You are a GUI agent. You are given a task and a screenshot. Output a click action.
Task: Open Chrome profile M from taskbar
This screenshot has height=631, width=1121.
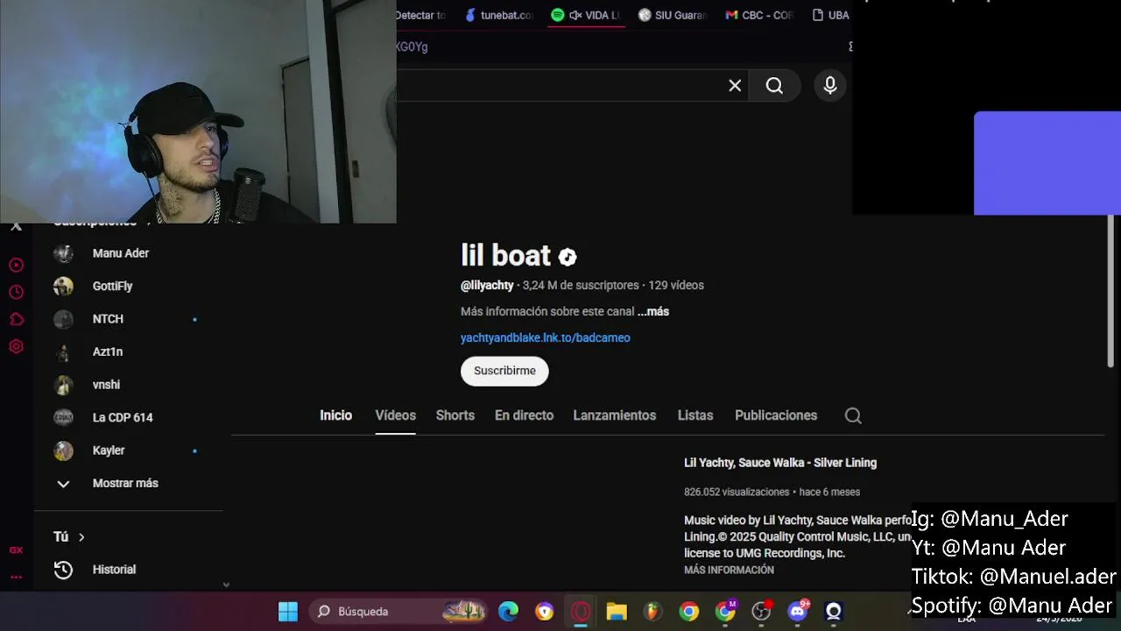(x=725, y=612)
